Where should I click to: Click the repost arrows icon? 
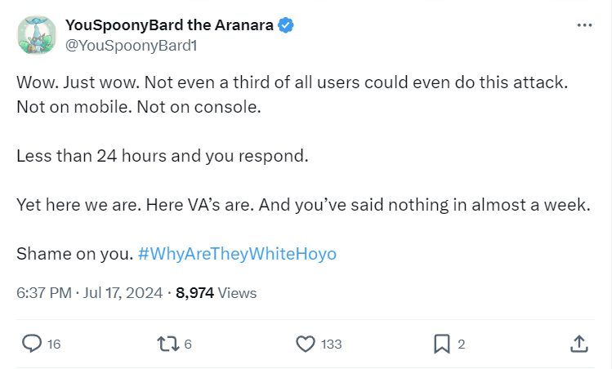tap(168, 344)
